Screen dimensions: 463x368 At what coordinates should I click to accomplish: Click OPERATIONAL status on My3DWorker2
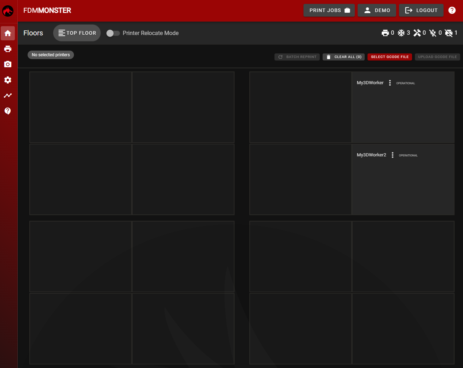[x=408, y=155]
